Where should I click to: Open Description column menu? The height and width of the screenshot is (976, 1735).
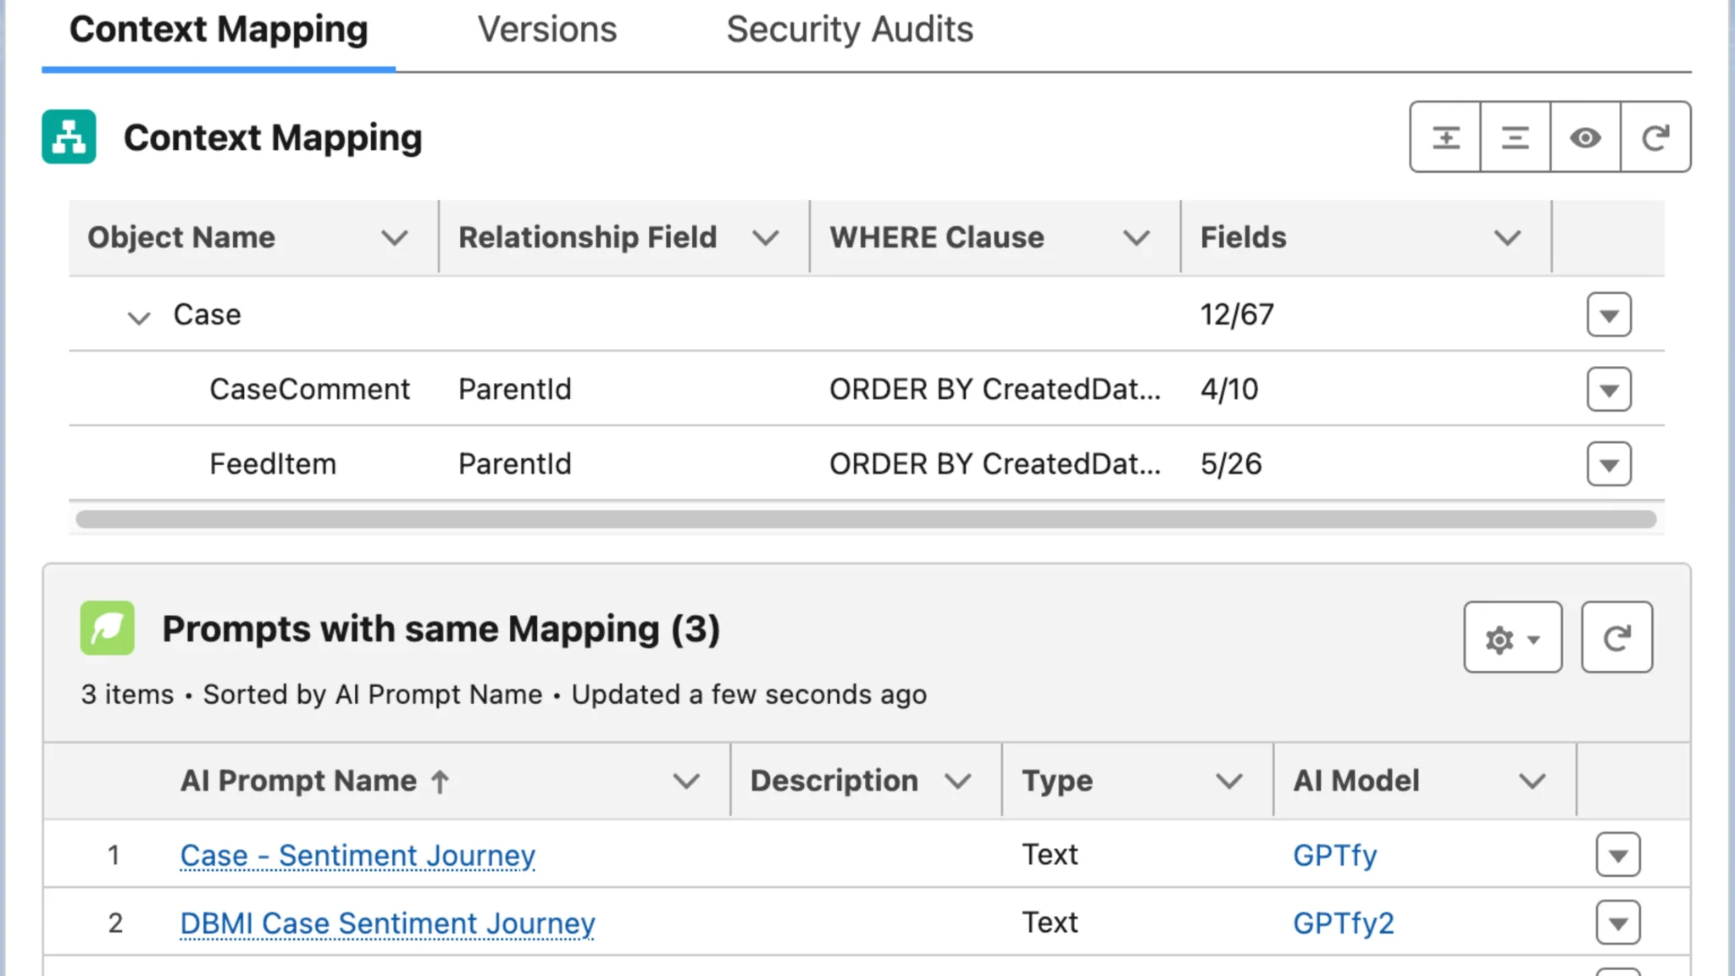pos(957,781)
